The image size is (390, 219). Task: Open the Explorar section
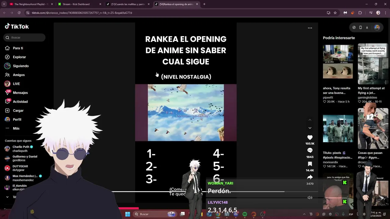[19, 57]
